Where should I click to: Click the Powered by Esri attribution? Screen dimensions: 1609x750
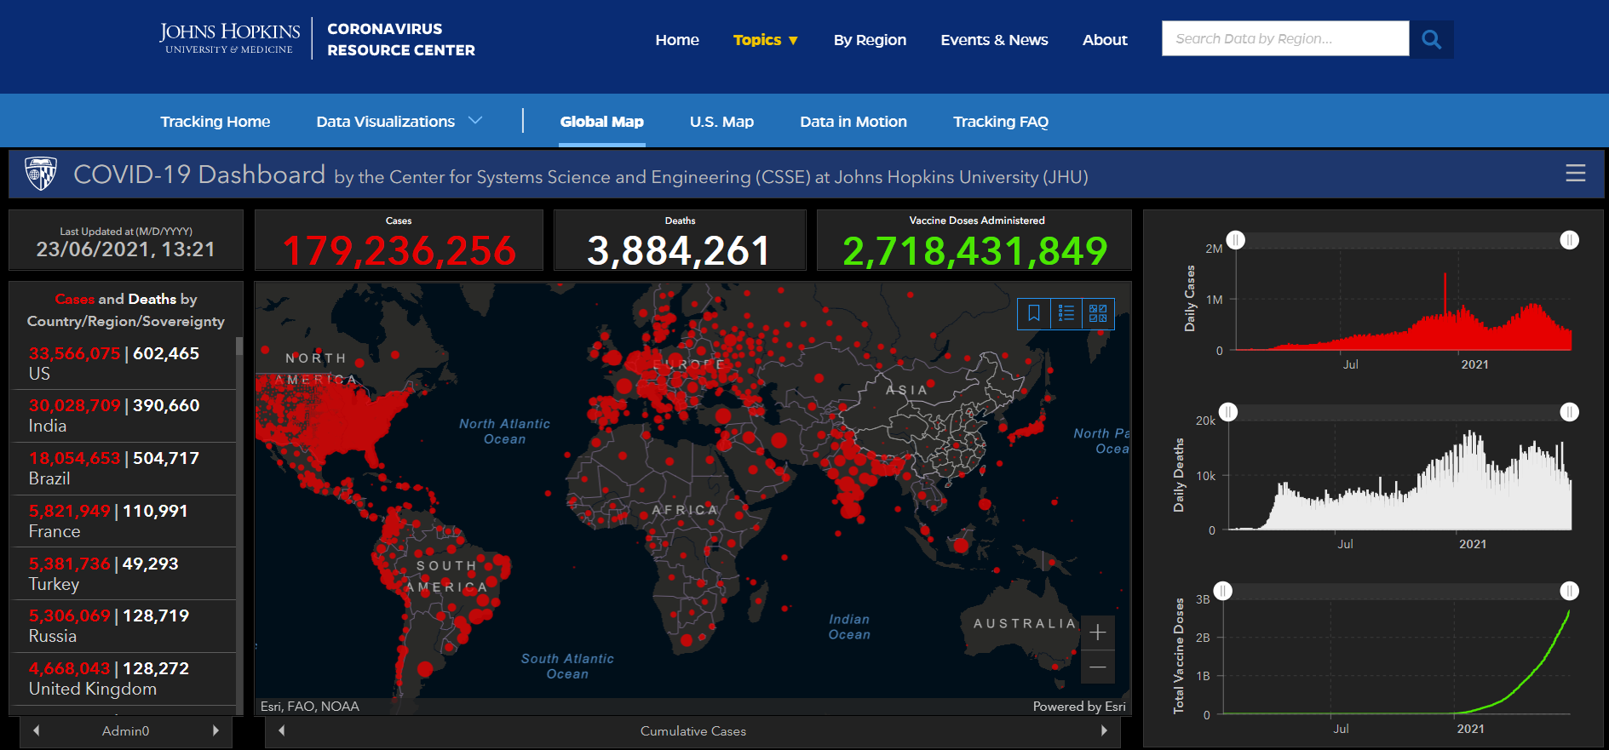1079,706
